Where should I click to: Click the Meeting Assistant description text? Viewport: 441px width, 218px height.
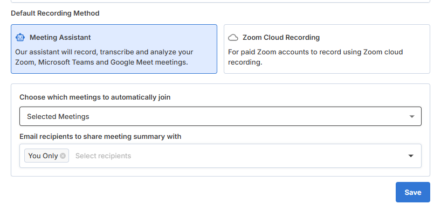click(104, 57)
